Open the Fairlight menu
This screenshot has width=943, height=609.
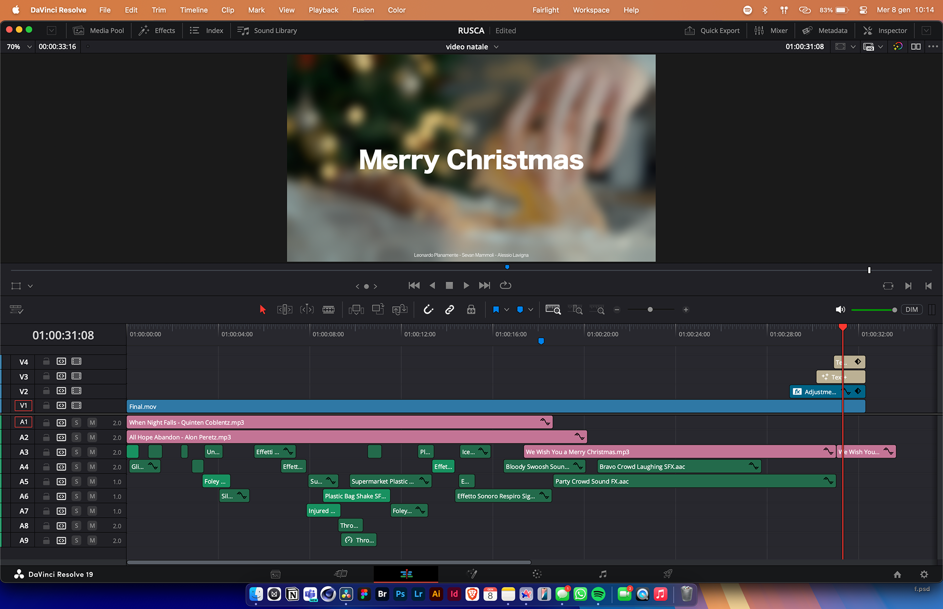point(546,10)
